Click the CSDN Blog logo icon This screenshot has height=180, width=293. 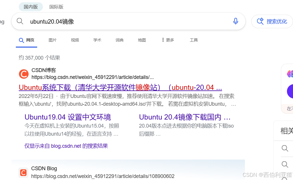tap(23, 173)
